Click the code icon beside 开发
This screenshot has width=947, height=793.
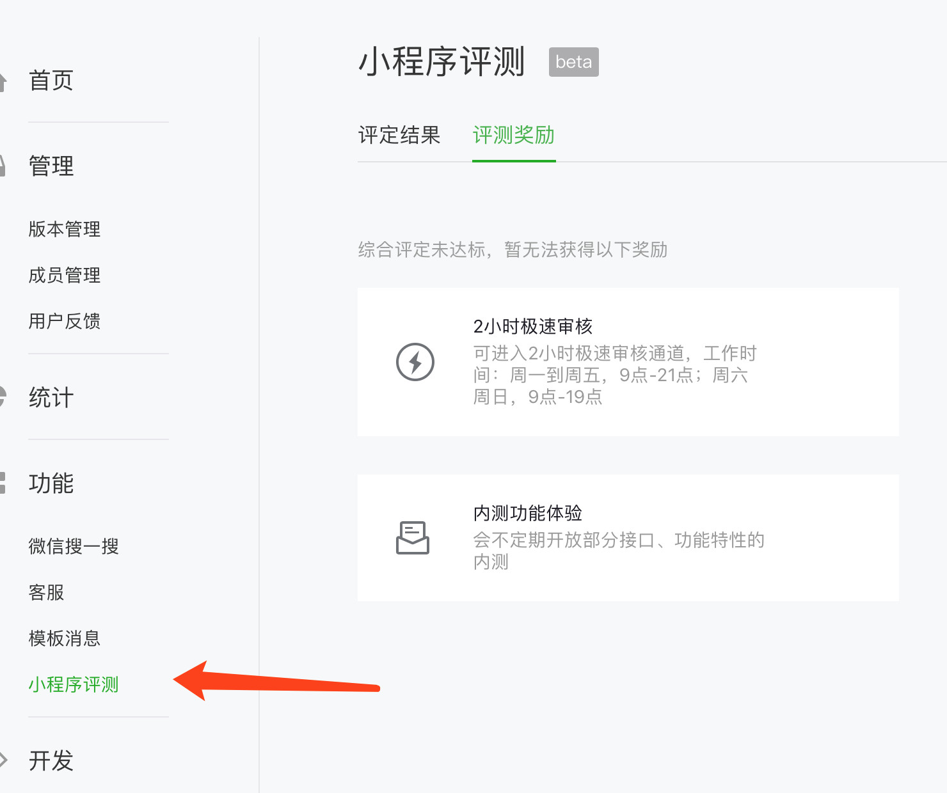click(x=3, y=760)
